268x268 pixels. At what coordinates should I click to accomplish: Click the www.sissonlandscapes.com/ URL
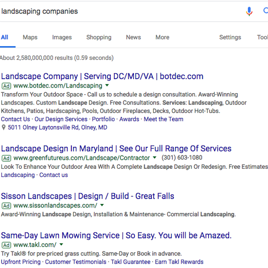coord(55,205)
